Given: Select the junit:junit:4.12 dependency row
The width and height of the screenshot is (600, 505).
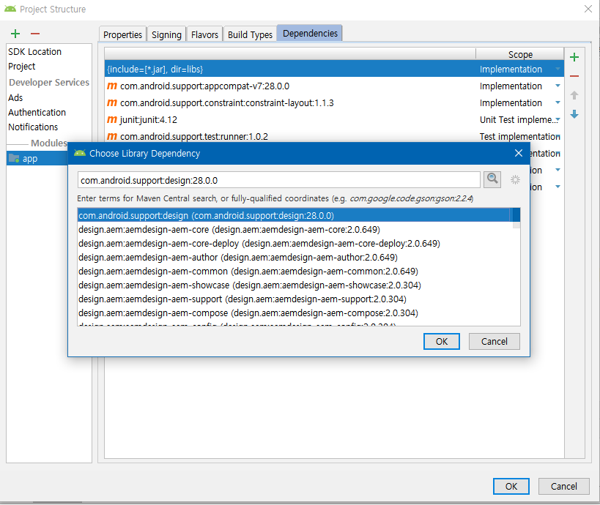Looking at the screenshot, I should 334,119.
